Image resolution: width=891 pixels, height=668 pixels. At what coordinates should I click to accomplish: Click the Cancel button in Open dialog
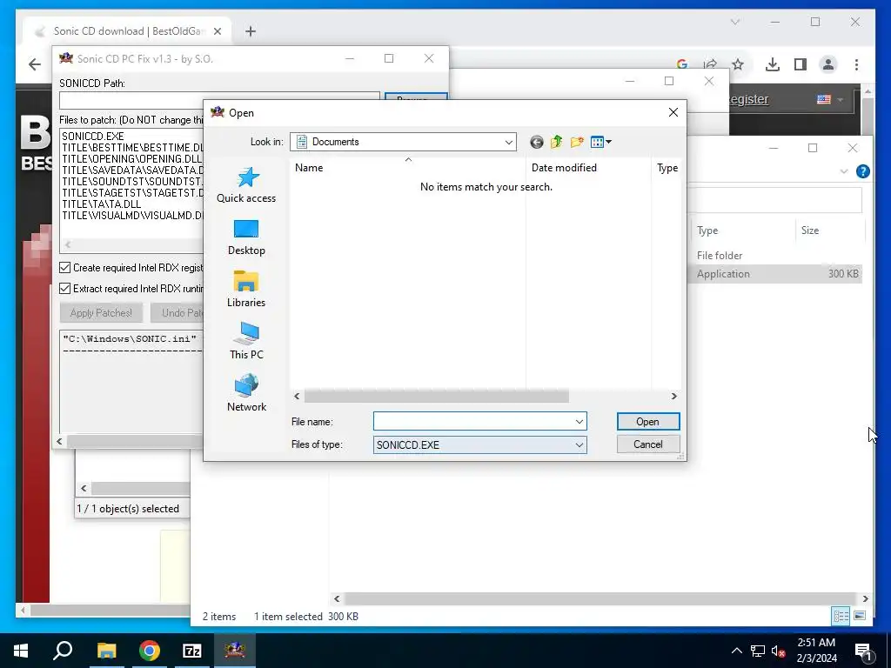tap(647, 444)
